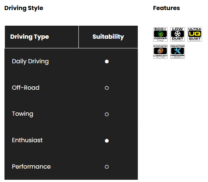Viewport: 208px width, 182px height.
Task: Click the Off-Road row label
Action: coord(26,87)
